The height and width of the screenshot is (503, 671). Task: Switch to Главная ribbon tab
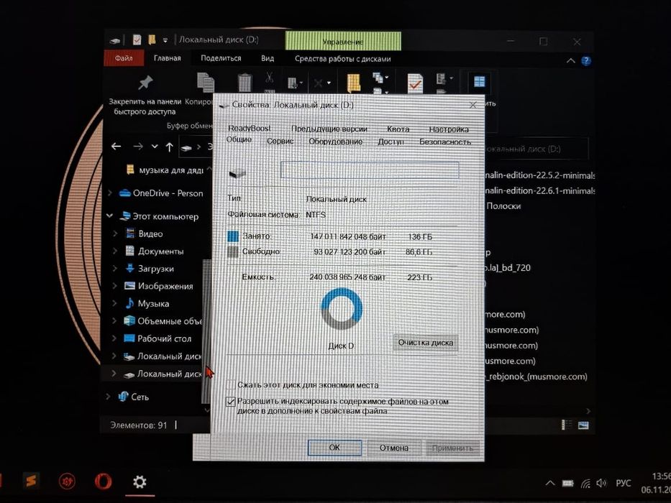167,57
